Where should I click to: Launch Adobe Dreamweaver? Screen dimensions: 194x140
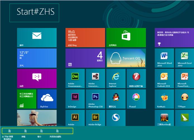pyautogui.click(x=75, y=79)
